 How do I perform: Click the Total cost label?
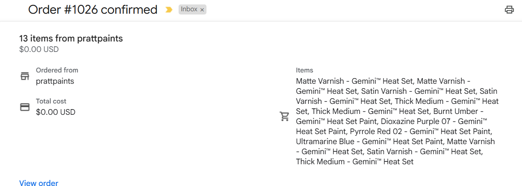pos(51,101)
